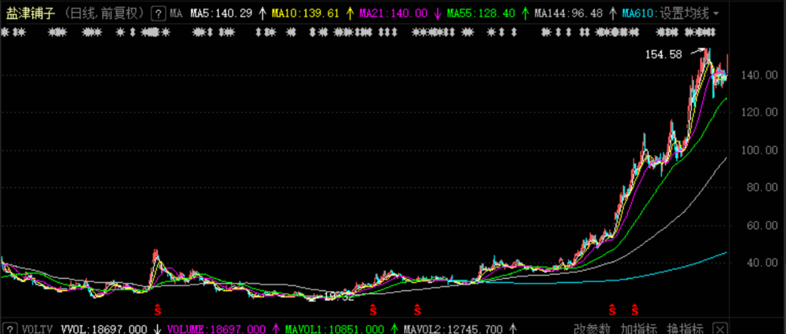The width and height of the screenshot is (786, 334).
Task: Click the 40.00 price axis label
Action: (x=762, y=263)
